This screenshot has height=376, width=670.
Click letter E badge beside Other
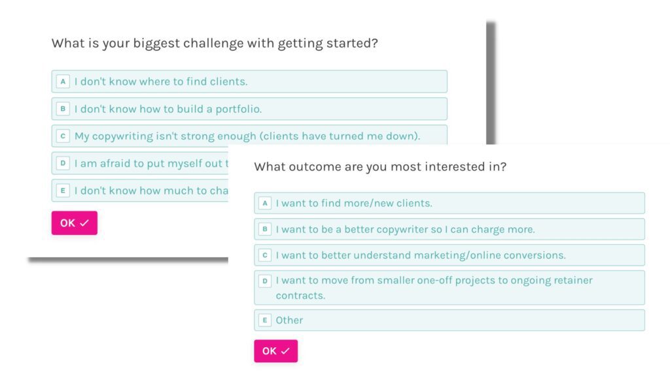pos(265,320)
